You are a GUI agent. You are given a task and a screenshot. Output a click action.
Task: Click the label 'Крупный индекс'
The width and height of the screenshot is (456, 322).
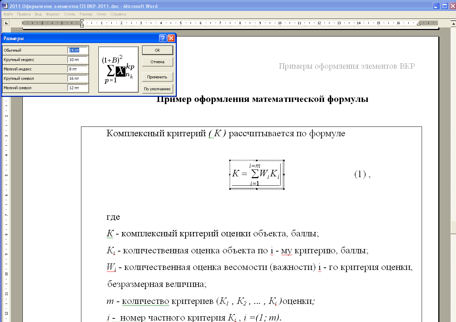[19, 60]
